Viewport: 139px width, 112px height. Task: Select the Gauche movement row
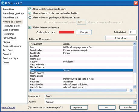(x=81, y=62)
